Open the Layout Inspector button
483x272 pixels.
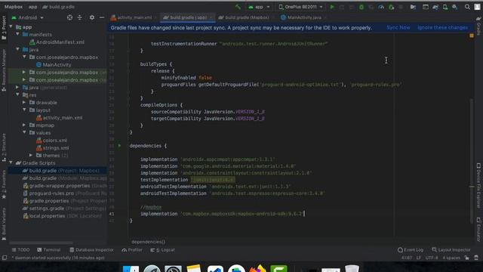tap(451, 250)
